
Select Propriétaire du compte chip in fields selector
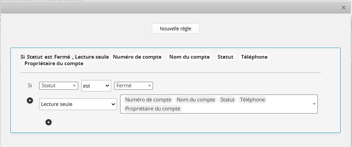coord(153,109)
